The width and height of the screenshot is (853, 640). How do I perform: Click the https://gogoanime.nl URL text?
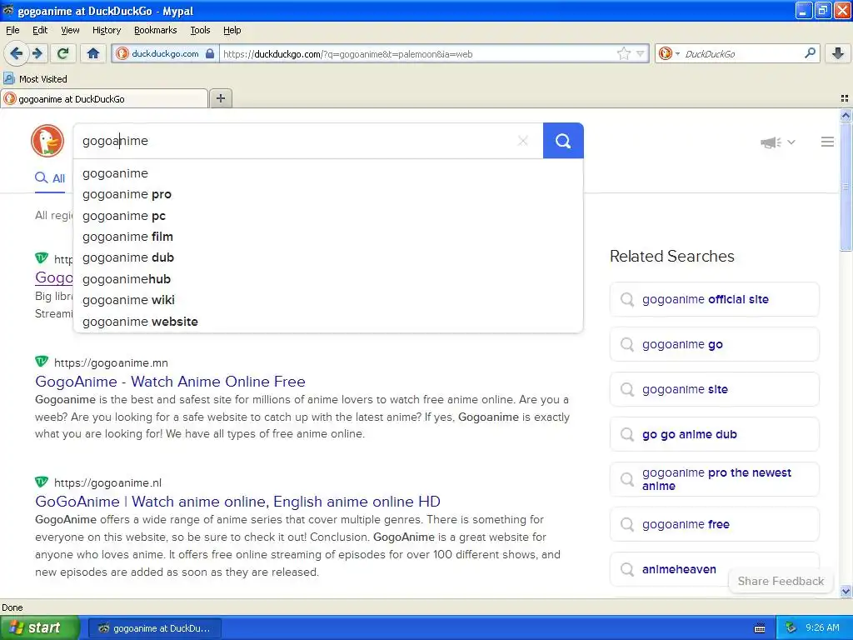pos(107,482)
